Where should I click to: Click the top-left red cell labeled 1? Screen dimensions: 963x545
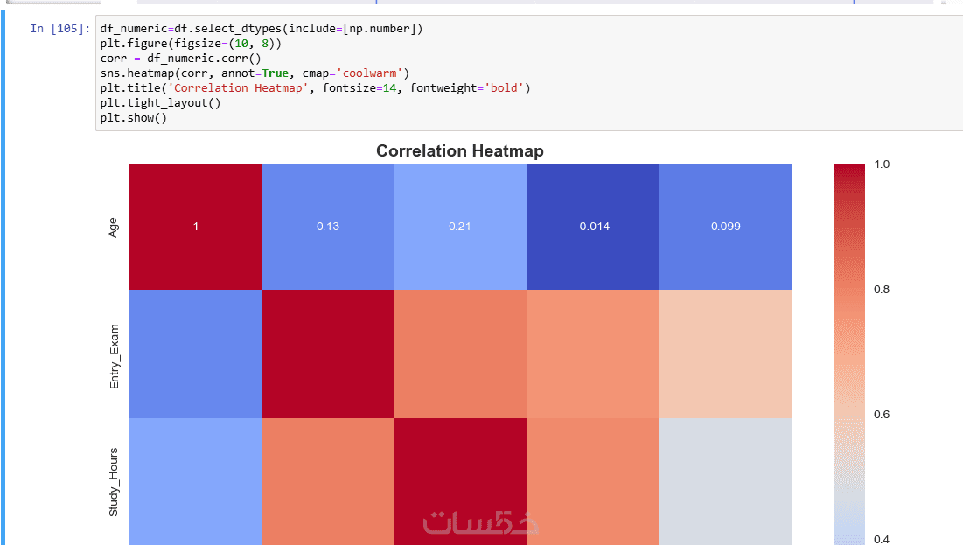(195, 227)
